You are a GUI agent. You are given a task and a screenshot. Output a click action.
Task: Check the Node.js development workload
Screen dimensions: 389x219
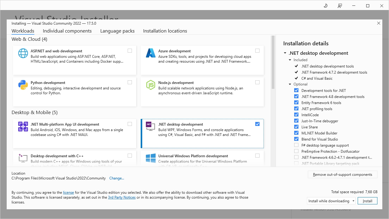tap(257, 82)
